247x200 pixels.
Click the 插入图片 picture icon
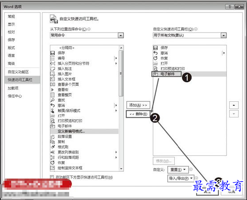coord(53,74)
